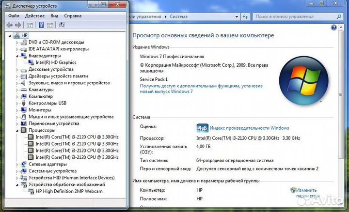349x212 pixels.
Task: Open the Файл menu
Action: 14,16
